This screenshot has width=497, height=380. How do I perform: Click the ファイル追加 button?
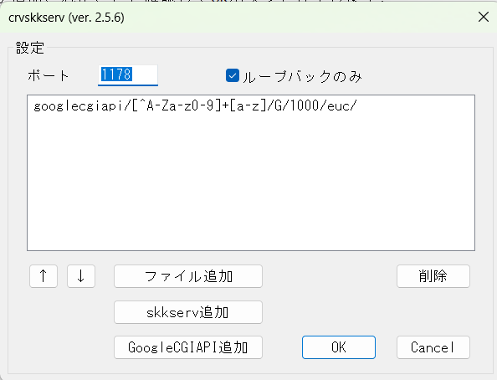pyautogui.click(x=188, y=276)
